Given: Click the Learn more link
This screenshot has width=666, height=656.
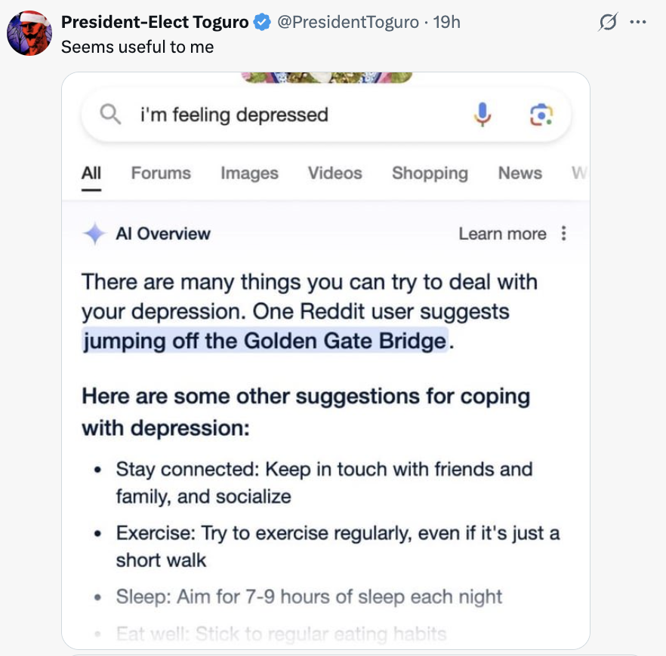Looking at the screenshot, I should pos(502,234).
